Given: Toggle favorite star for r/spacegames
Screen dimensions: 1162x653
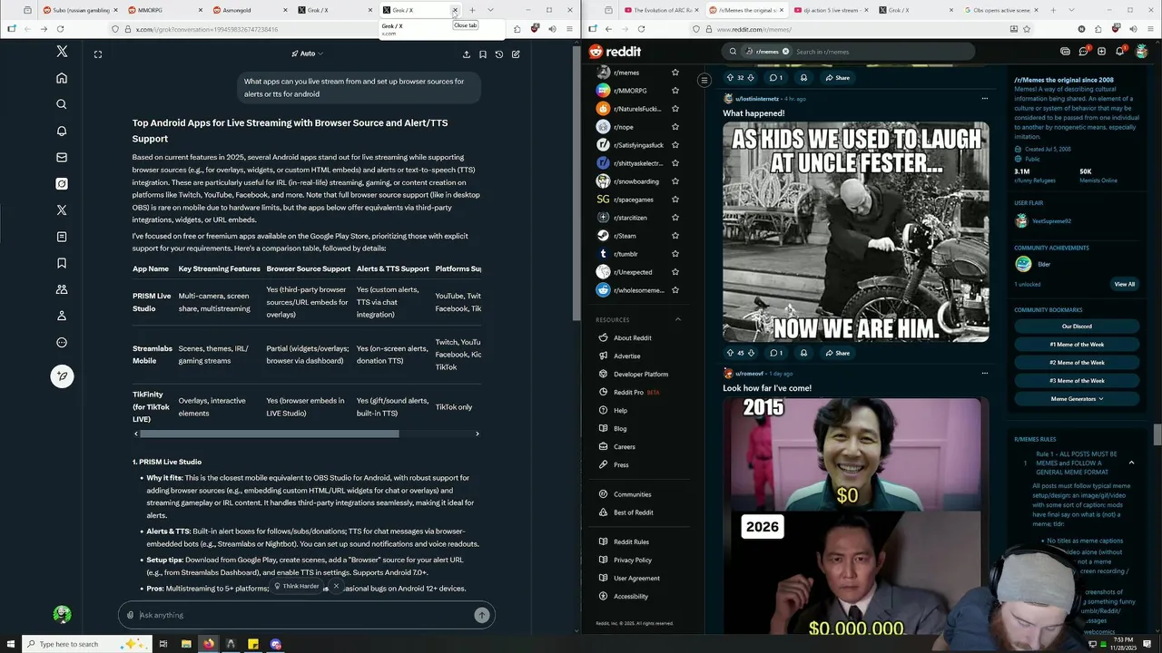Looking at the screenshot, I should click(675, 200).
